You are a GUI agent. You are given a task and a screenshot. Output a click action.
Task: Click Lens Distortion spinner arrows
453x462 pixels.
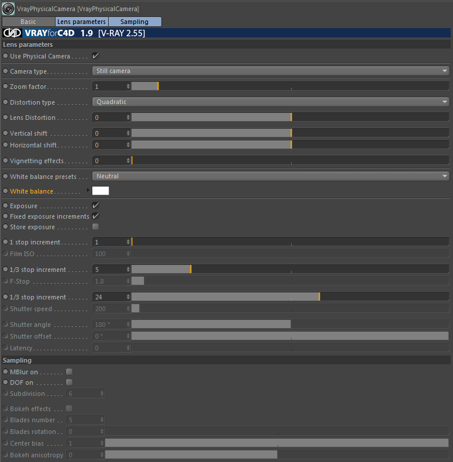128,118
